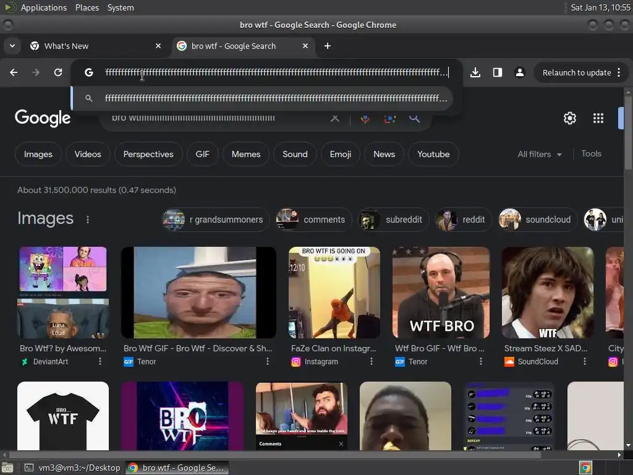
Task: Go back with the browser back arrow
Action: (14, 72)
